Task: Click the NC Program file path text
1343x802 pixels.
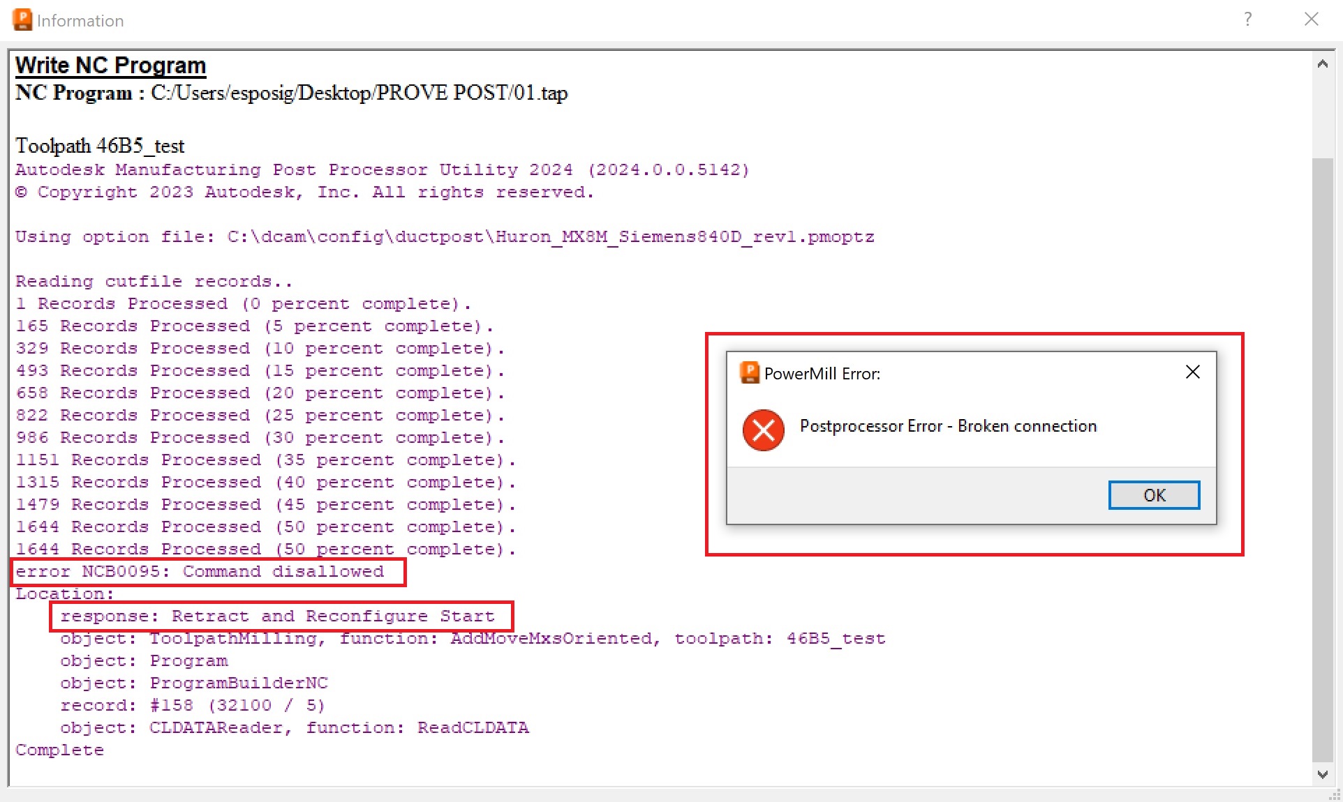Action: [x=359, y=93]
